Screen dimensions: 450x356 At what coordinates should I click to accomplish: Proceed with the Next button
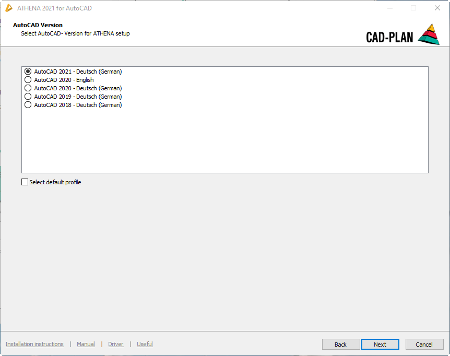coord(380,345)
